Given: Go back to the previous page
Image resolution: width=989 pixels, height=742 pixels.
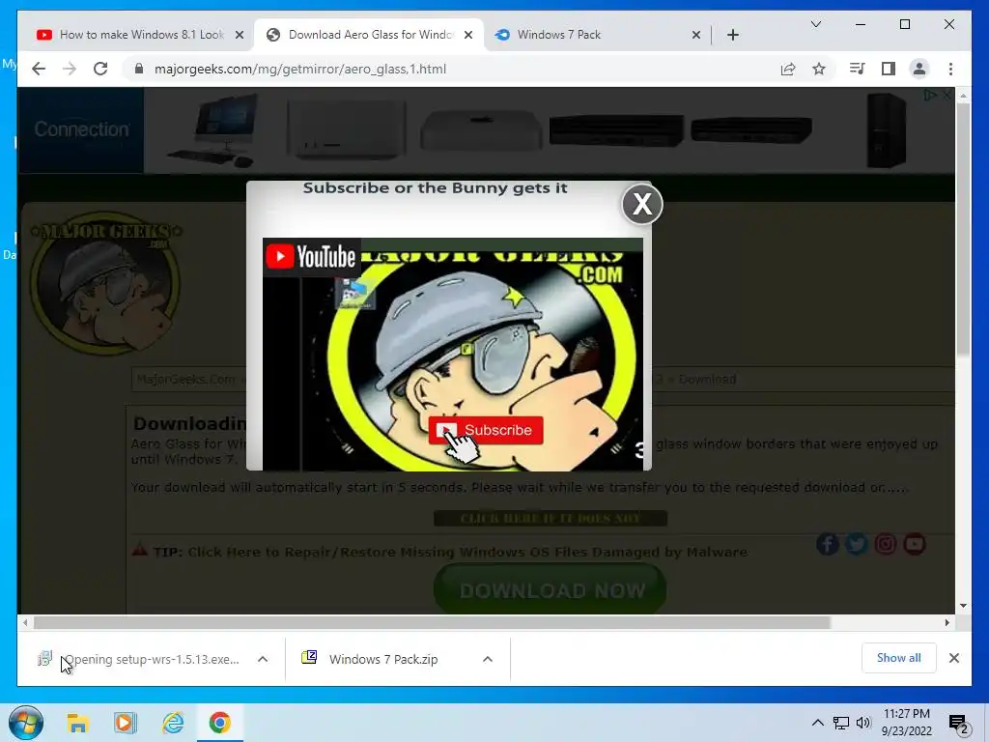Looking at the screenshot, I should [39, 69].
